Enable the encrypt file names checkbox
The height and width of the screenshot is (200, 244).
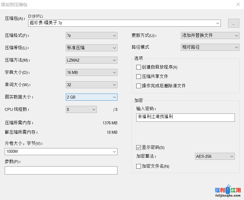(x=139, y=166)
